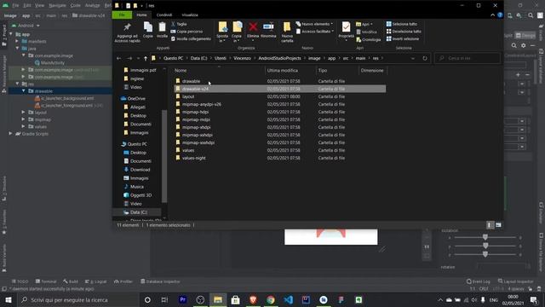545x307 pixels.
Task: Open the Copia in menu
Action: (237, 32)
